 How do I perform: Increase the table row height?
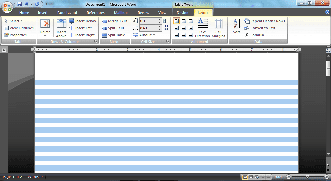click(159, 20)
